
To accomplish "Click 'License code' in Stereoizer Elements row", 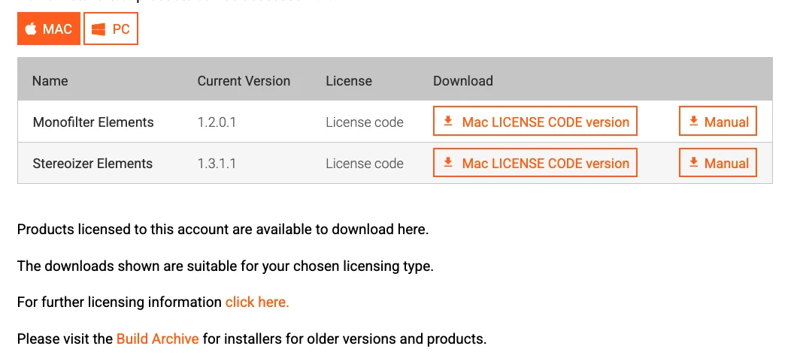I will (x=365, y=164).
